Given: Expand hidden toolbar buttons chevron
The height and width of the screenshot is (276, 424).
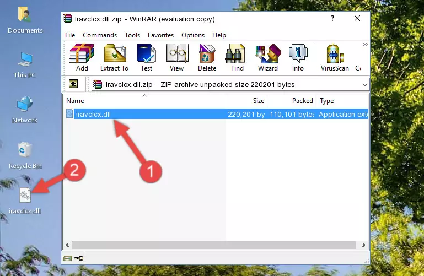Looking at the screenshot, I should [x=366, y=45].
